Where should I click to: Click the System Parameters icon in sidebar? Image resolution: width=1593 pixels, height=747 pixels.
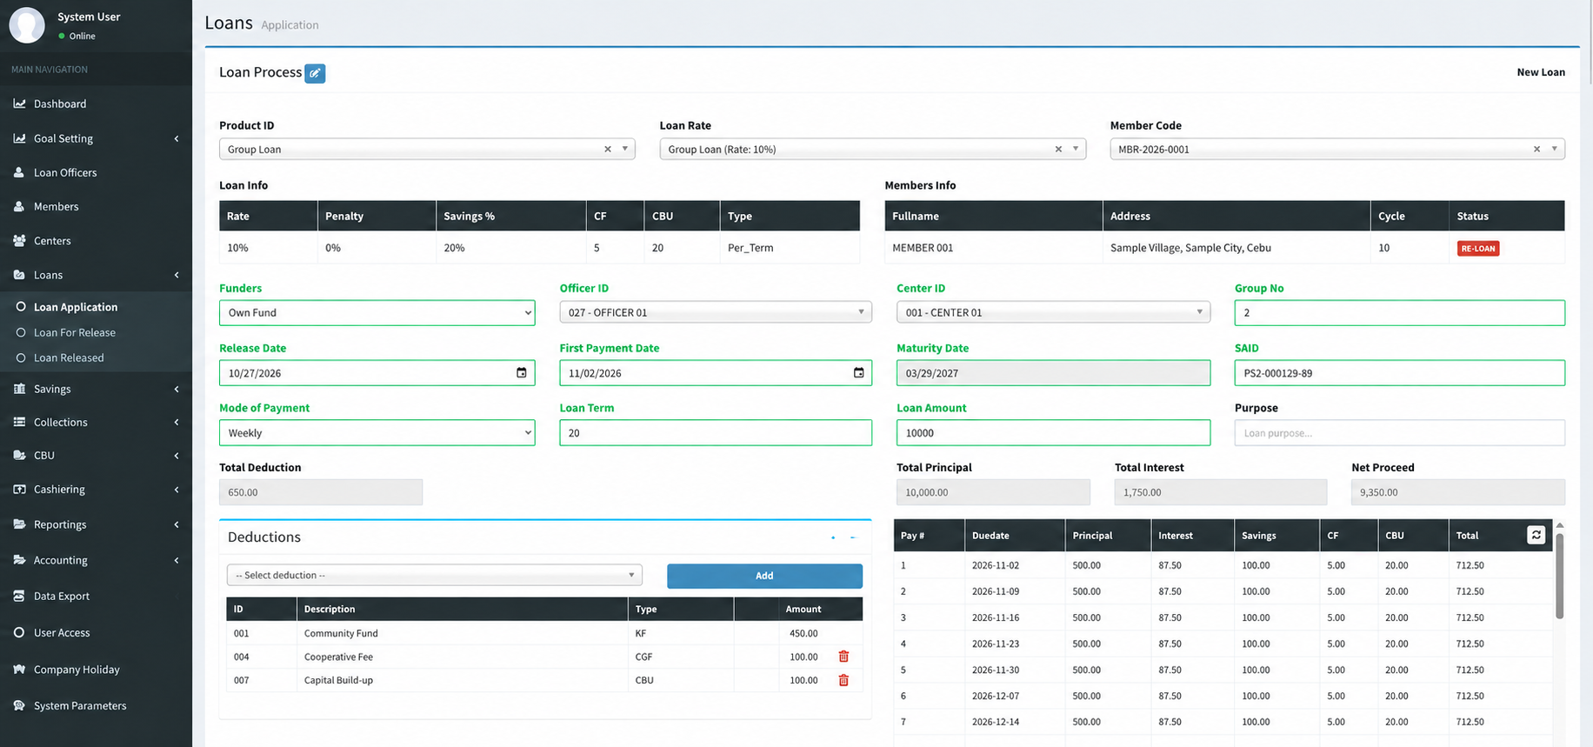(x=19, y=705)
